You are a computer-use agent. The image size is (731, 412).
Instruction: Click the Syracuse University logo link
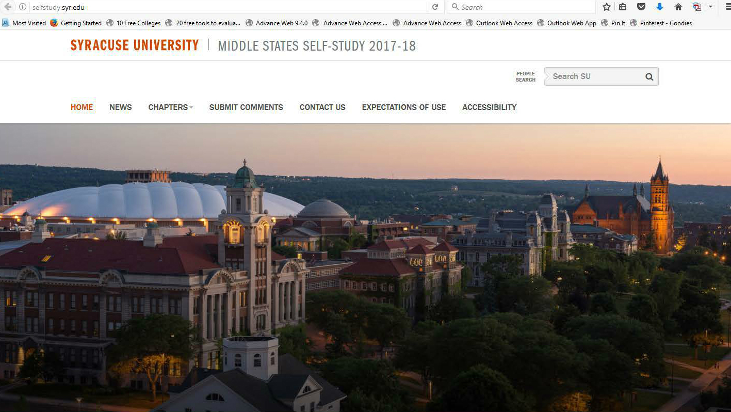pos(135,45)
